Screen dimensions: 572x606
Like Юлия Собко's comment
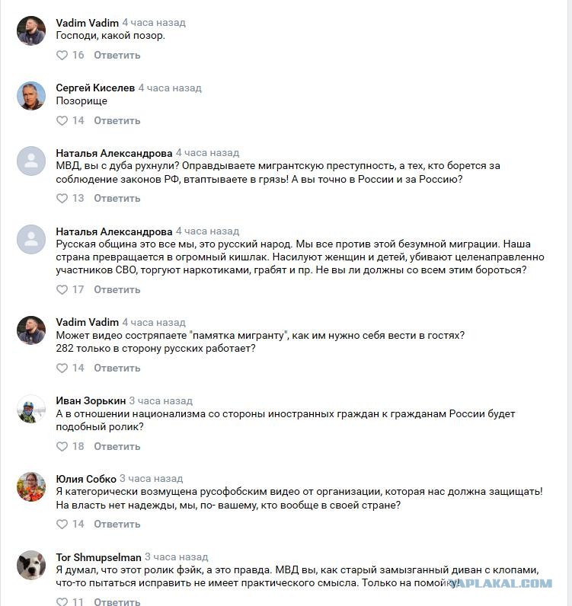point(62,524)
